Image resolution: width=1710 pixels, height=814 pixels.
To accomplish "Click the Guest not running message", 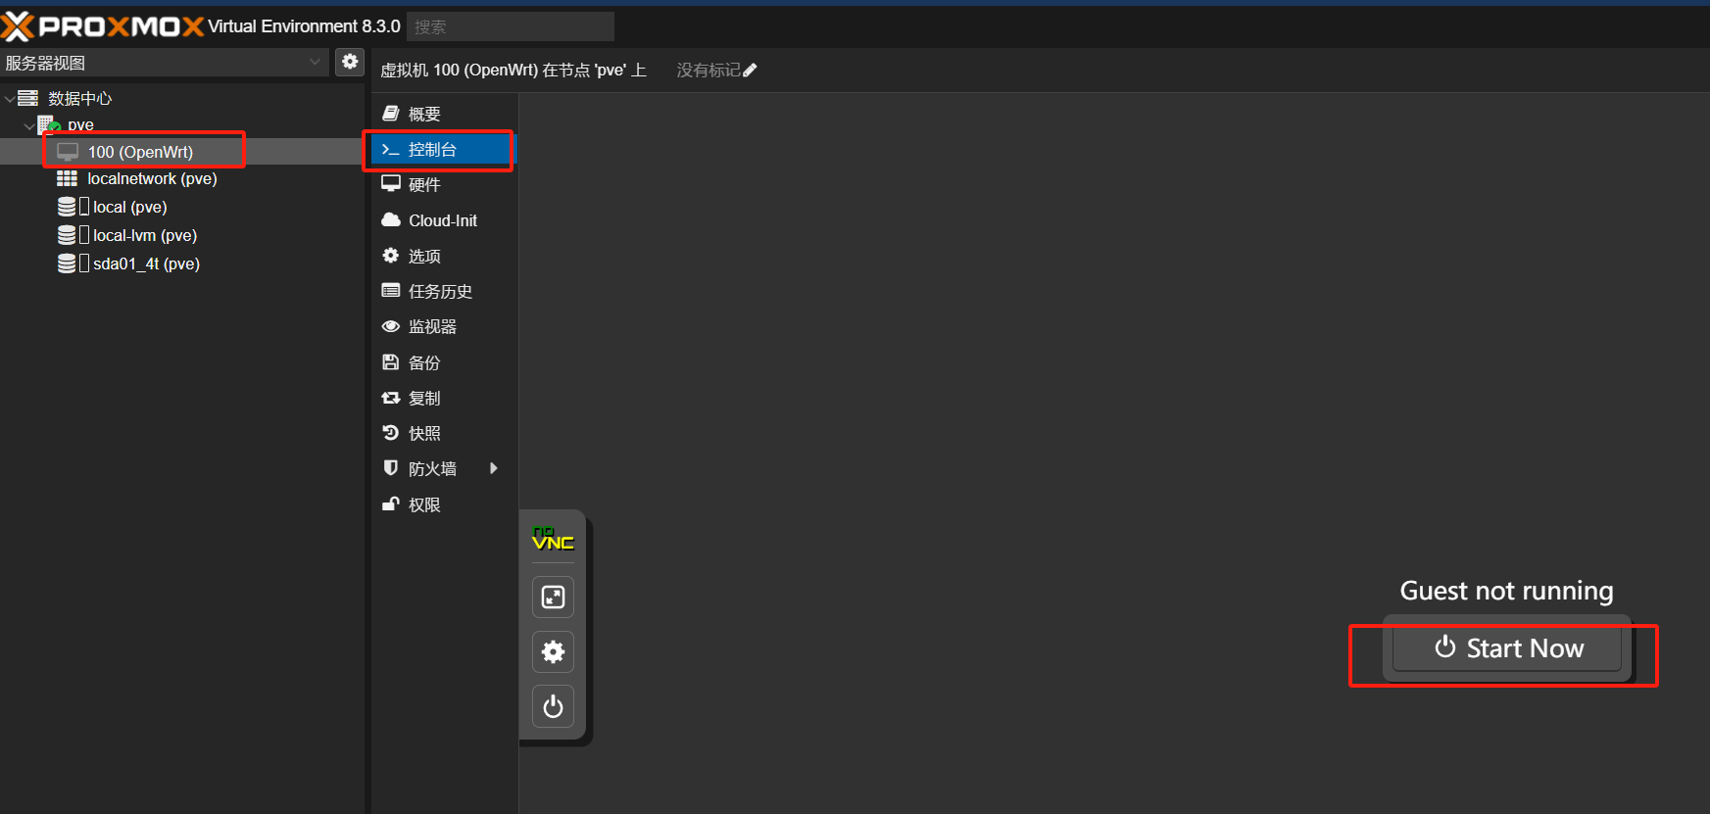I will coord(1506,591).
